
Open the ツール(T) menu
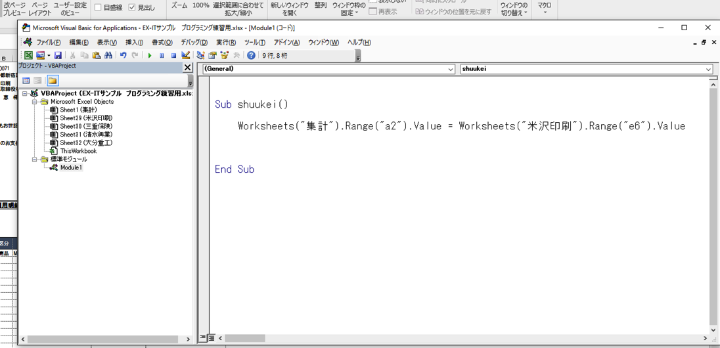click(x=255, y=42)
